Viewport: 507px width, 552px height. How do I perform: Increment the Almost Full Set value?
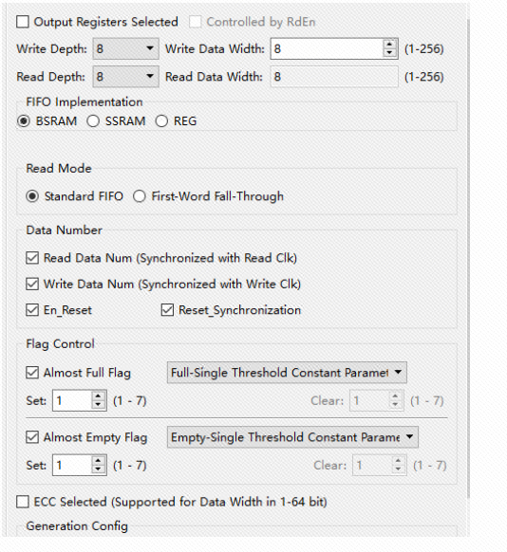tap(98, 396)
